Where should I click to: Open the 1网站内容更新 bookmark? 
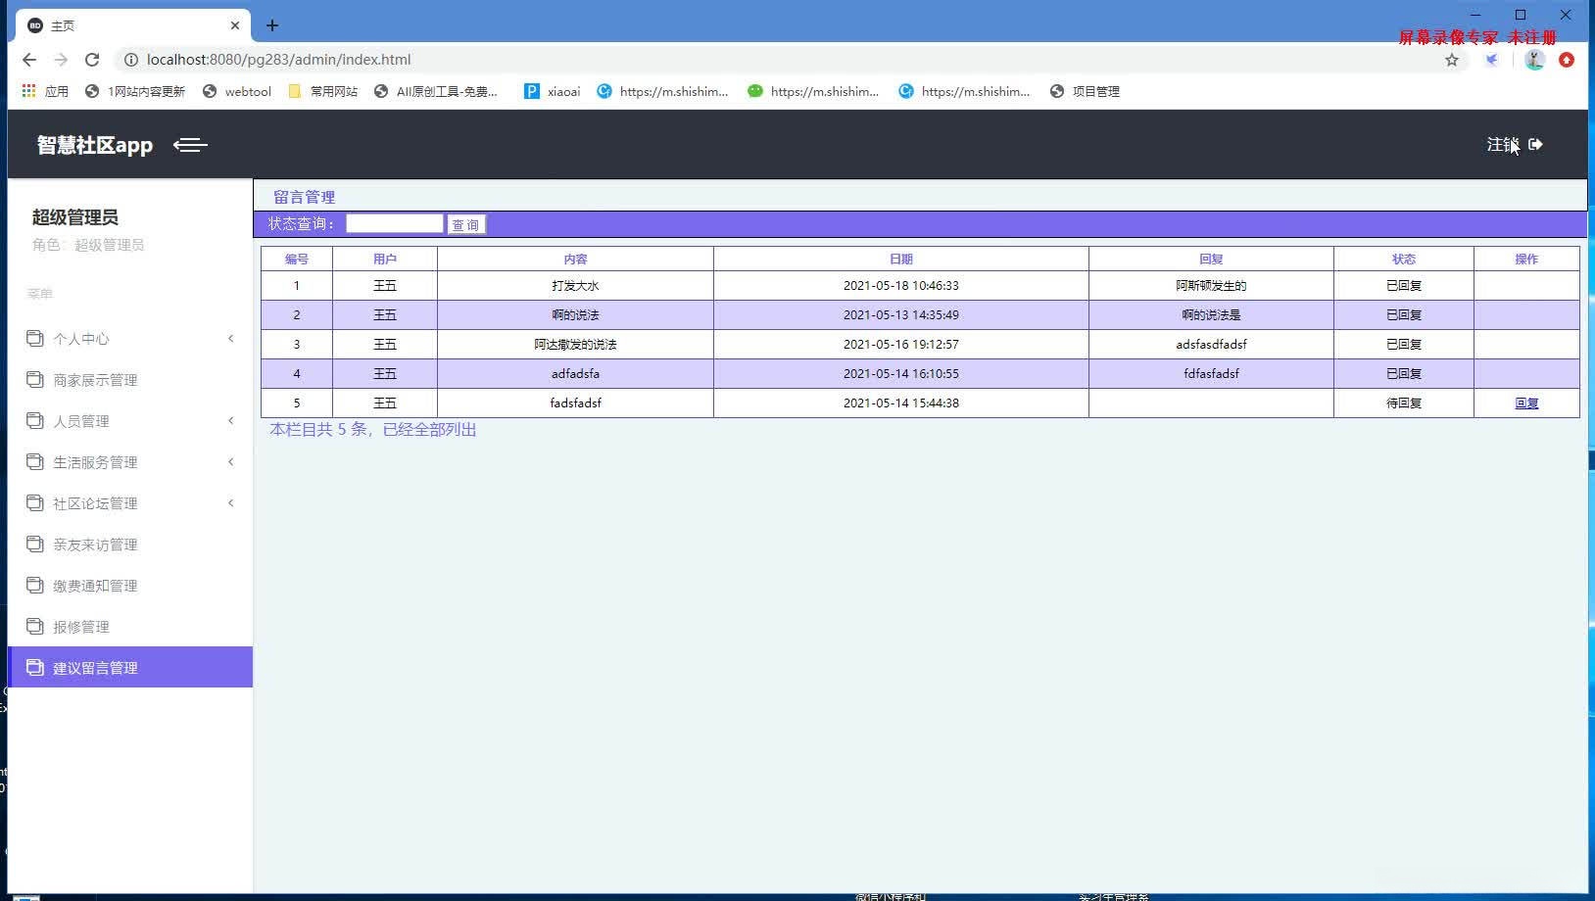pyautogui.click(x=135, y=91)
